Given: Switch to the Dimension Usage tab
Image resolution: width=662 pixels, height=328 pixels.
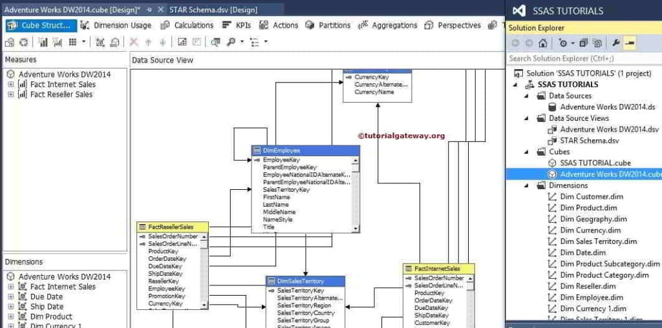Looking at the screenshot, I should [x=116, y=25].
